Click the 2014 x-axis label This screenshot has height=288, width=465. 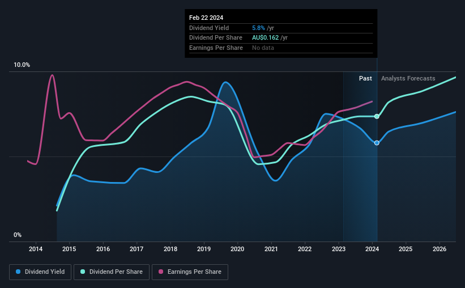[36, 249]
